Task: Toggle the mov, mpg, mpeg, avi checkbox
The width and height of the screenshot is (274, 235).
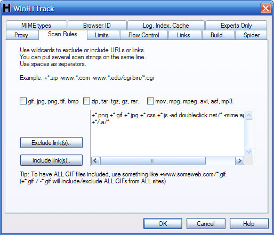Action: [150, 101]
